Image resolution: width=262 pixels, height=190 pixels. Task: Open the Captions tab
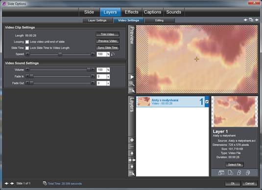point(153,12)
